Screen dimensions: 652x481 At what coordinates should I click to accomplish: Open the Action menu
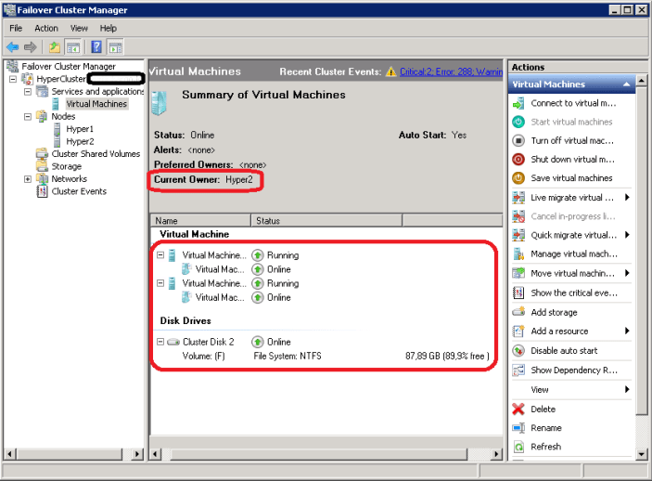(46, 28)
